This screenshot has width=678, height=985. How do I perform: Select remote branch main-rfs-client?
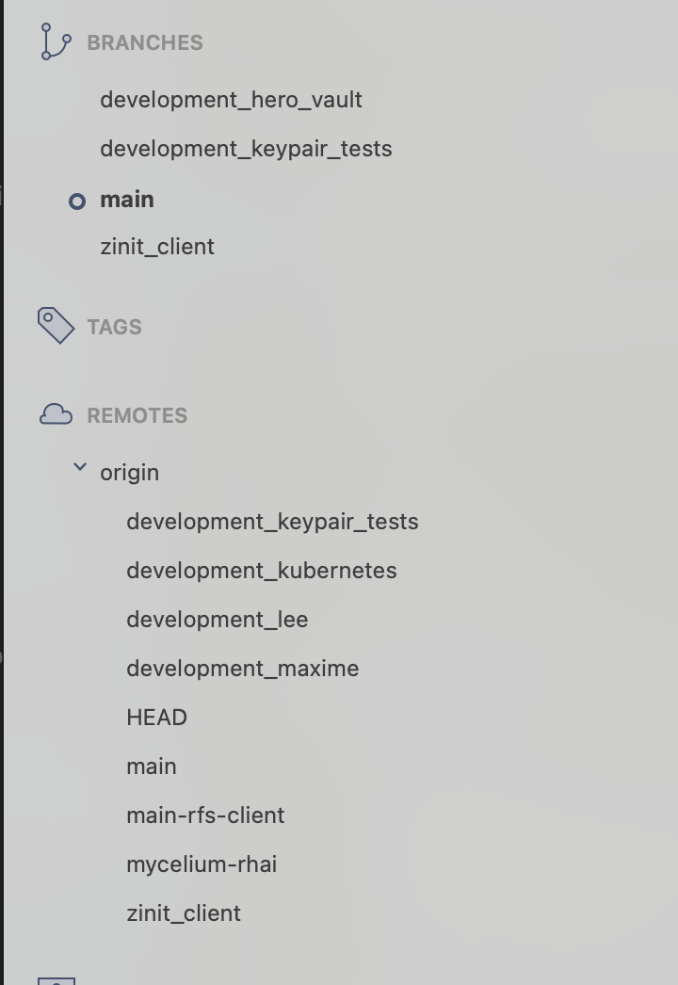pos(205,815)
